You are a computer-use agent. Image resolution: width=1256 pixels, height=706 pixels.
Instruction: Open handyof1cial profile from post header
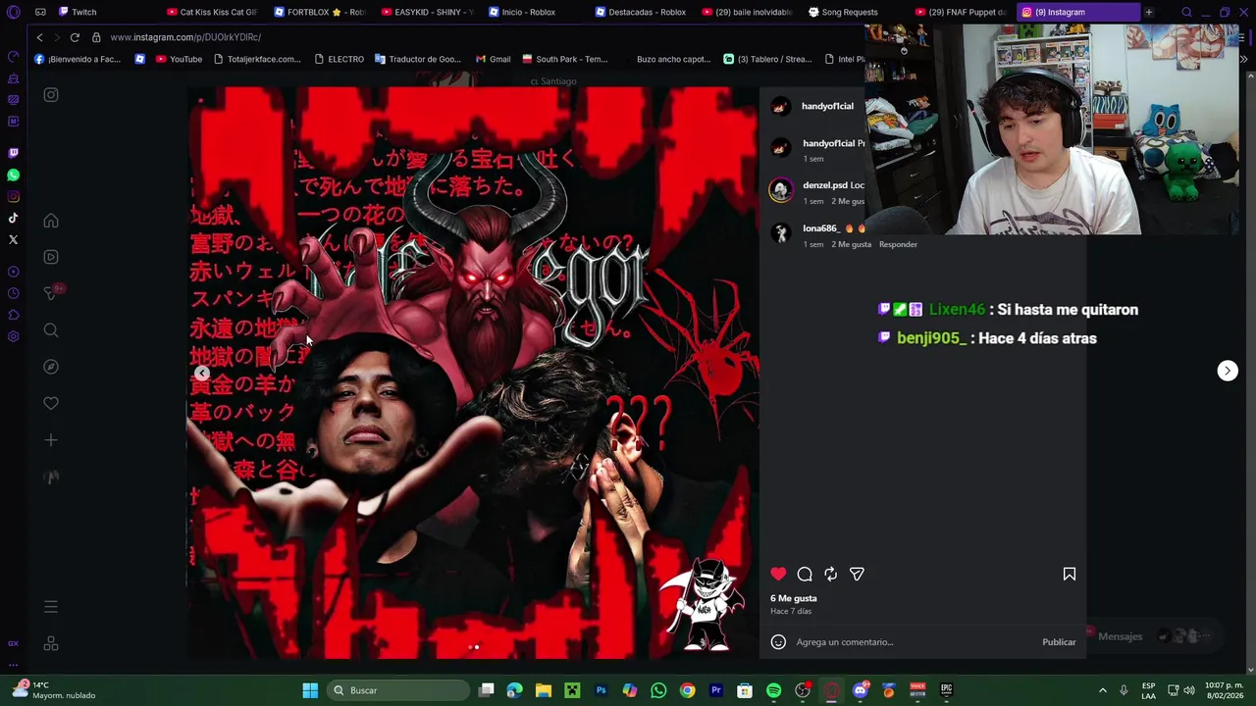(x=827, y=106)
